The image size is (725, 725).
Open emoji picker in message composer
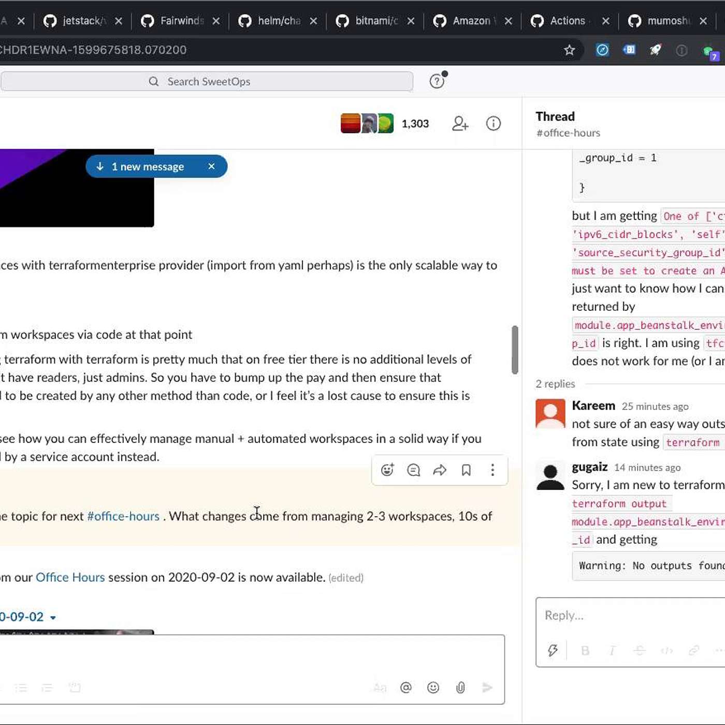433,687
